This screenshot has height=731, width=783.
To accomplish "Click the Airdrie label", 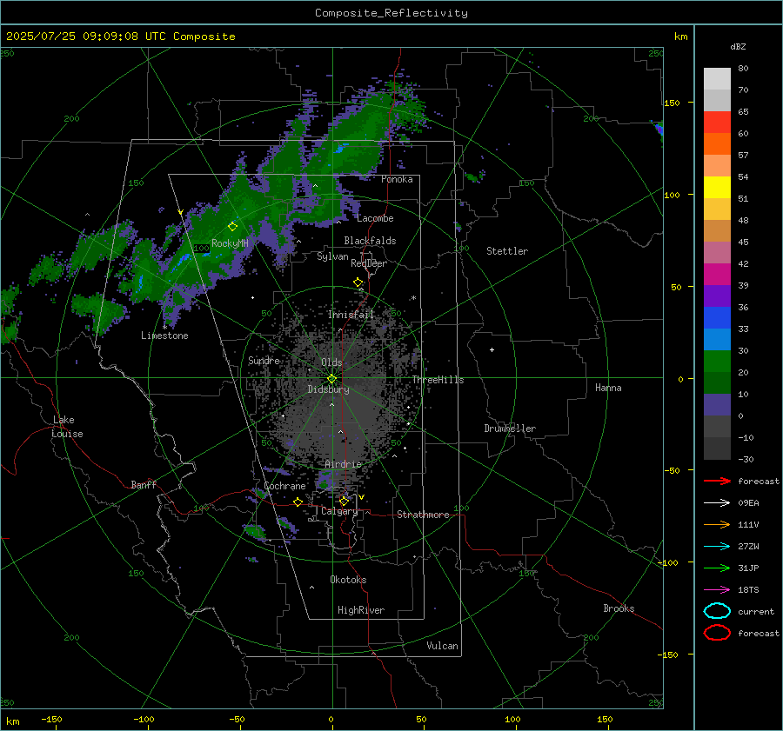I will coord(343,464).
